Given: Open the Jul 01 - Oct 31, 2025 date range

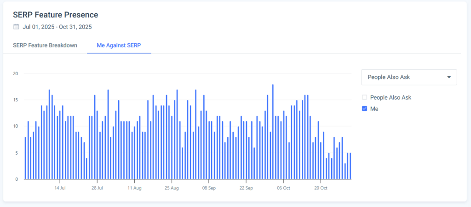Looking at the screenshot, I should pos(57,27).
